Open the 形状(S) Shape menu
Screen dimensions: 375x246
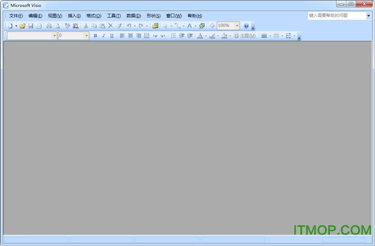click(154, 16)
